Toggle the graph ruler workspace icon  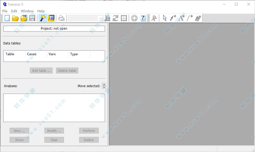click(51, 18)
